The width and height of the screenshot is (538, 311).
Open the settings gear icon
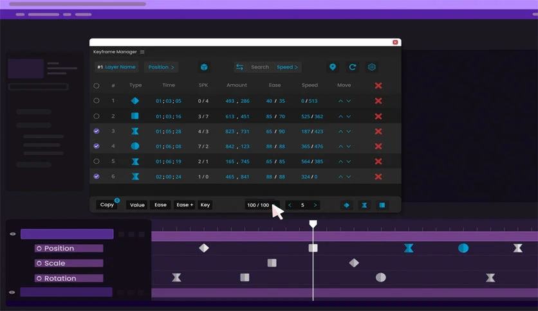[371, 67]
